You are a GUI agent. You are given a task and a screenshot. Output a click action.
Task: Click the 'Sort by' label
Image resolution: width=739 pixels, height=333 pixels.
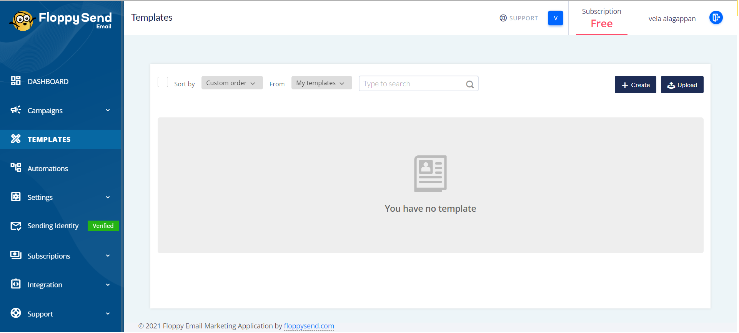(185, 84)
